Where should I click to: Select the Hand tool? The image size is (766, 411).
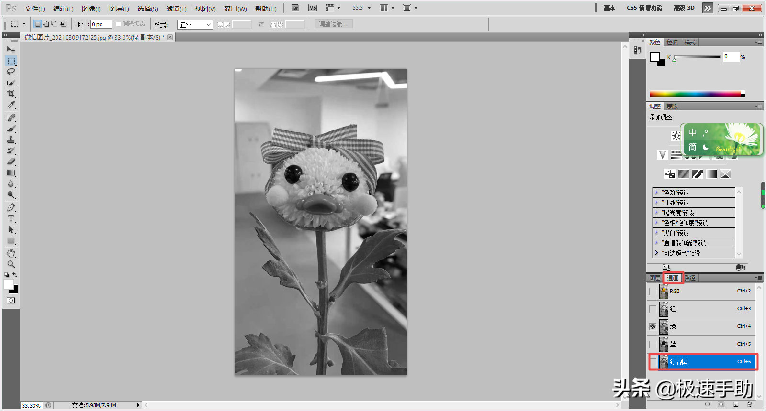coord(11,253)
